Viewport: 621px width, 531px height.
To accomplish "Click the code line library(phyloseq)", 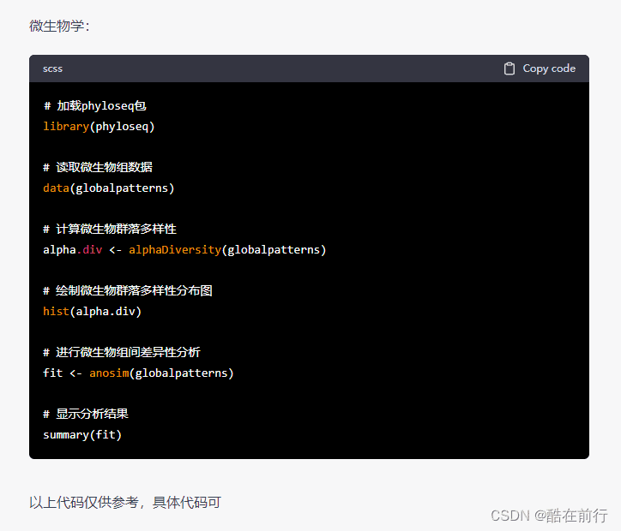I will click(99, 127).
